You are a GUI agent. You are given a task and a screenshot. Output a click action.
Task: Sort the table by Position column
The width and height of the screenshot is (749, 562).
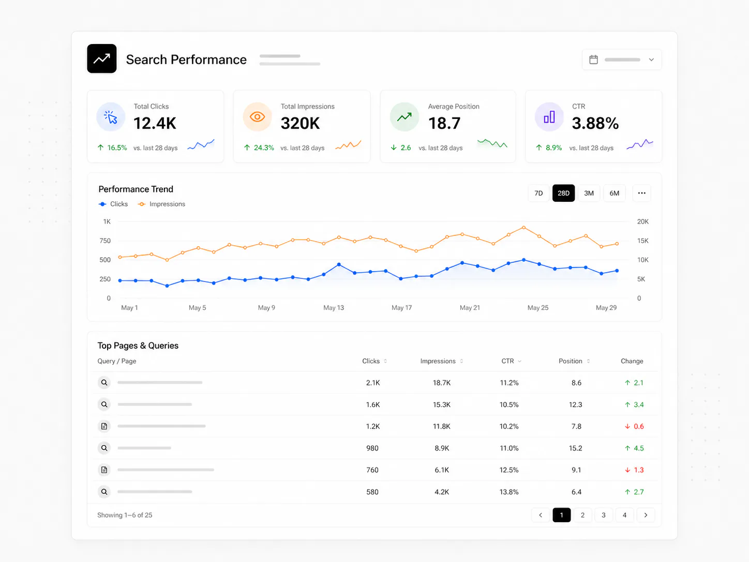575,361
